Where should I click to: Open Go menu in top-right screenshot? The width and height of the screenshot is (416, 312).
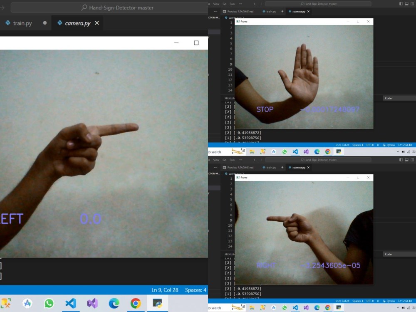225,4
